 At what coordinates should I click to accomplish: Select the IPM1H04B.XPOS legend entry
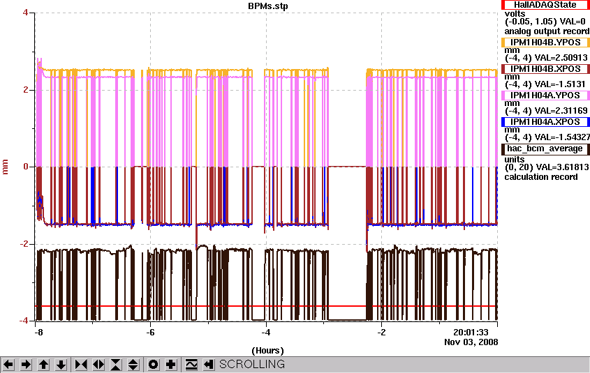click(x=545, y=69)
